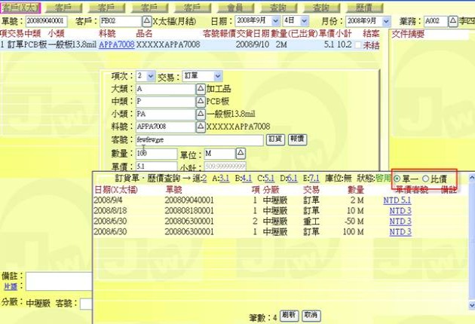
Task: Select the 單一 radio button
Action: pos(397,179)
